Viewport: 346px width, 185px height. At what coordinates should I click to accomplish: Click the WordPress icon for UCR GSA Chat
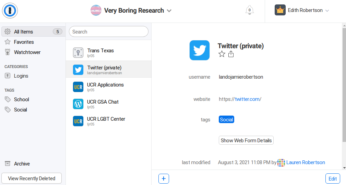click(78, 104)
